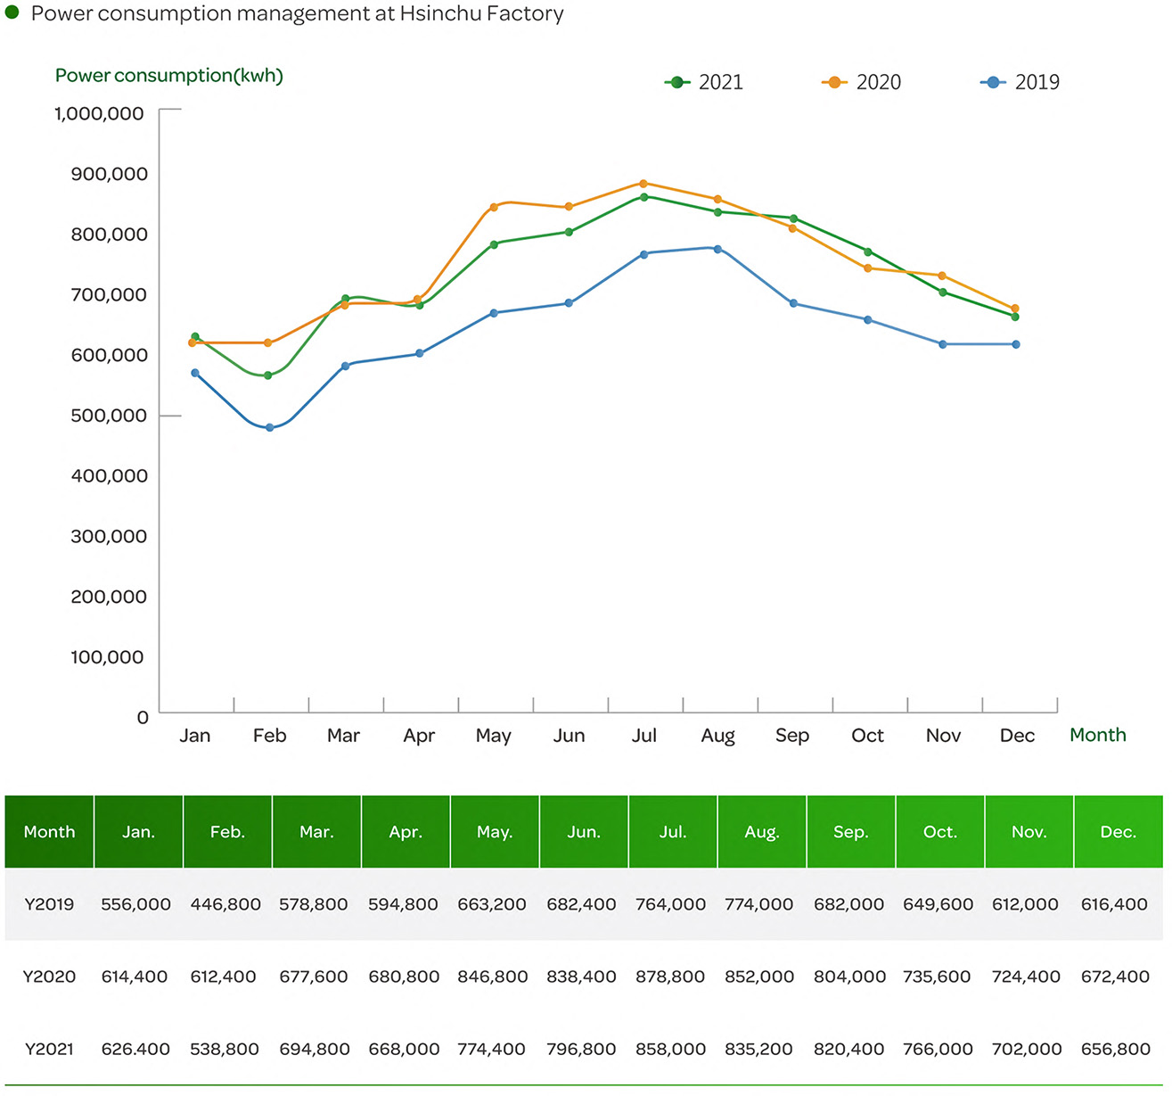
Task: Click the 672,400 cell
Action: click(1115, 977)
